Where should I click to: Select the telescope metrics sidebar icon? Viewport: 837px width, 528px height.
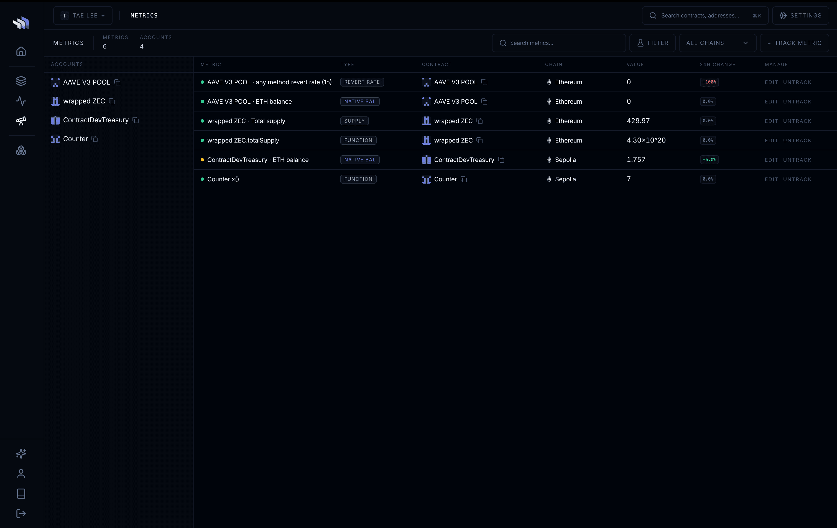pyautogui.click(x=21, y=121)
